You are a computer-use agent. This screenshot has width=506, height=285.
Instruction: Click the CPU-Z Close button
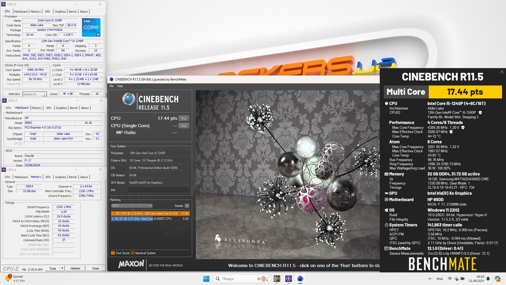[95, 268]
